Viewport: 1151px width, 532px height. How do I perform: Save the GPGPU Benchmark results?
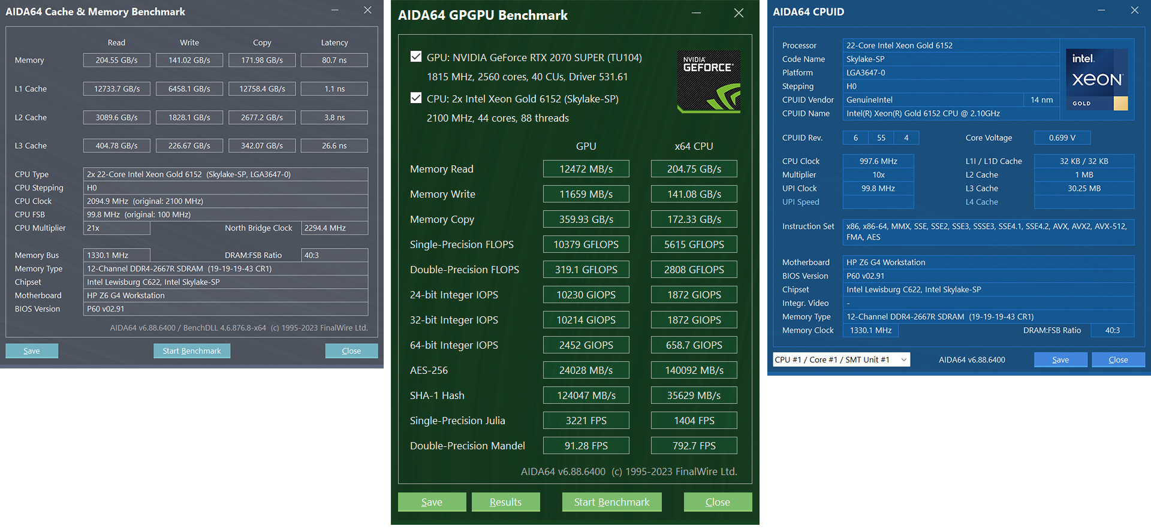click(x=432, y=502)
